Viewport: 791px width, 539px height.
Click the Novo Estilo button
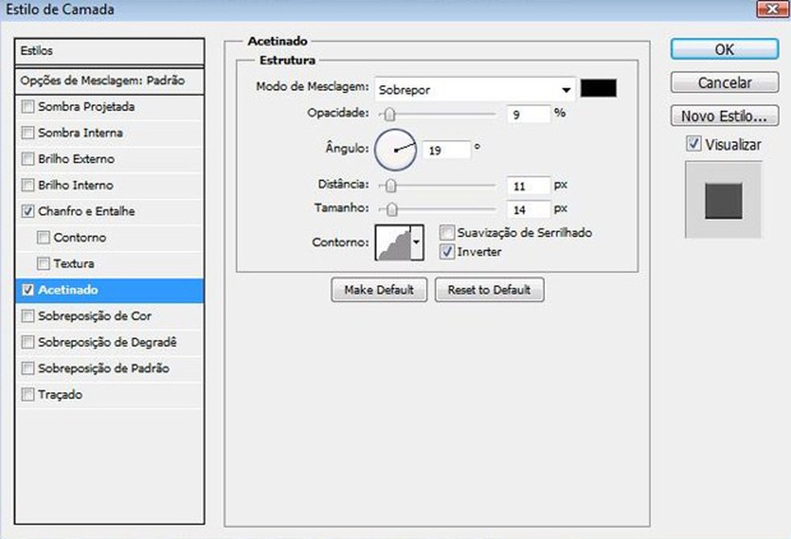[724, 116]
